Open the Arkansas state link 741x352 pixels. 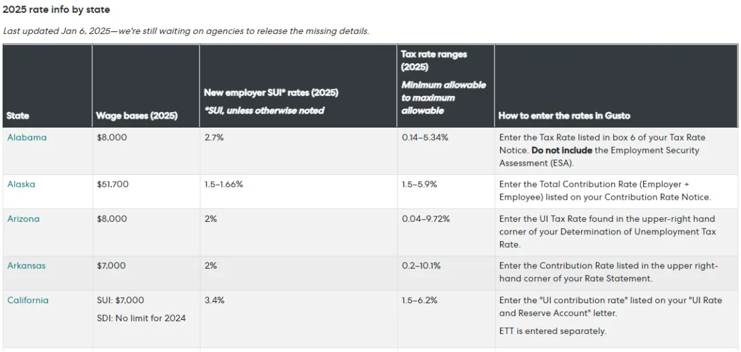[x=27, y=266]
